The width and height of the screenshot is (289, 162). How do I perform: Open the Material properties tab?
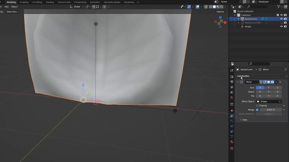tap(232, 142)
